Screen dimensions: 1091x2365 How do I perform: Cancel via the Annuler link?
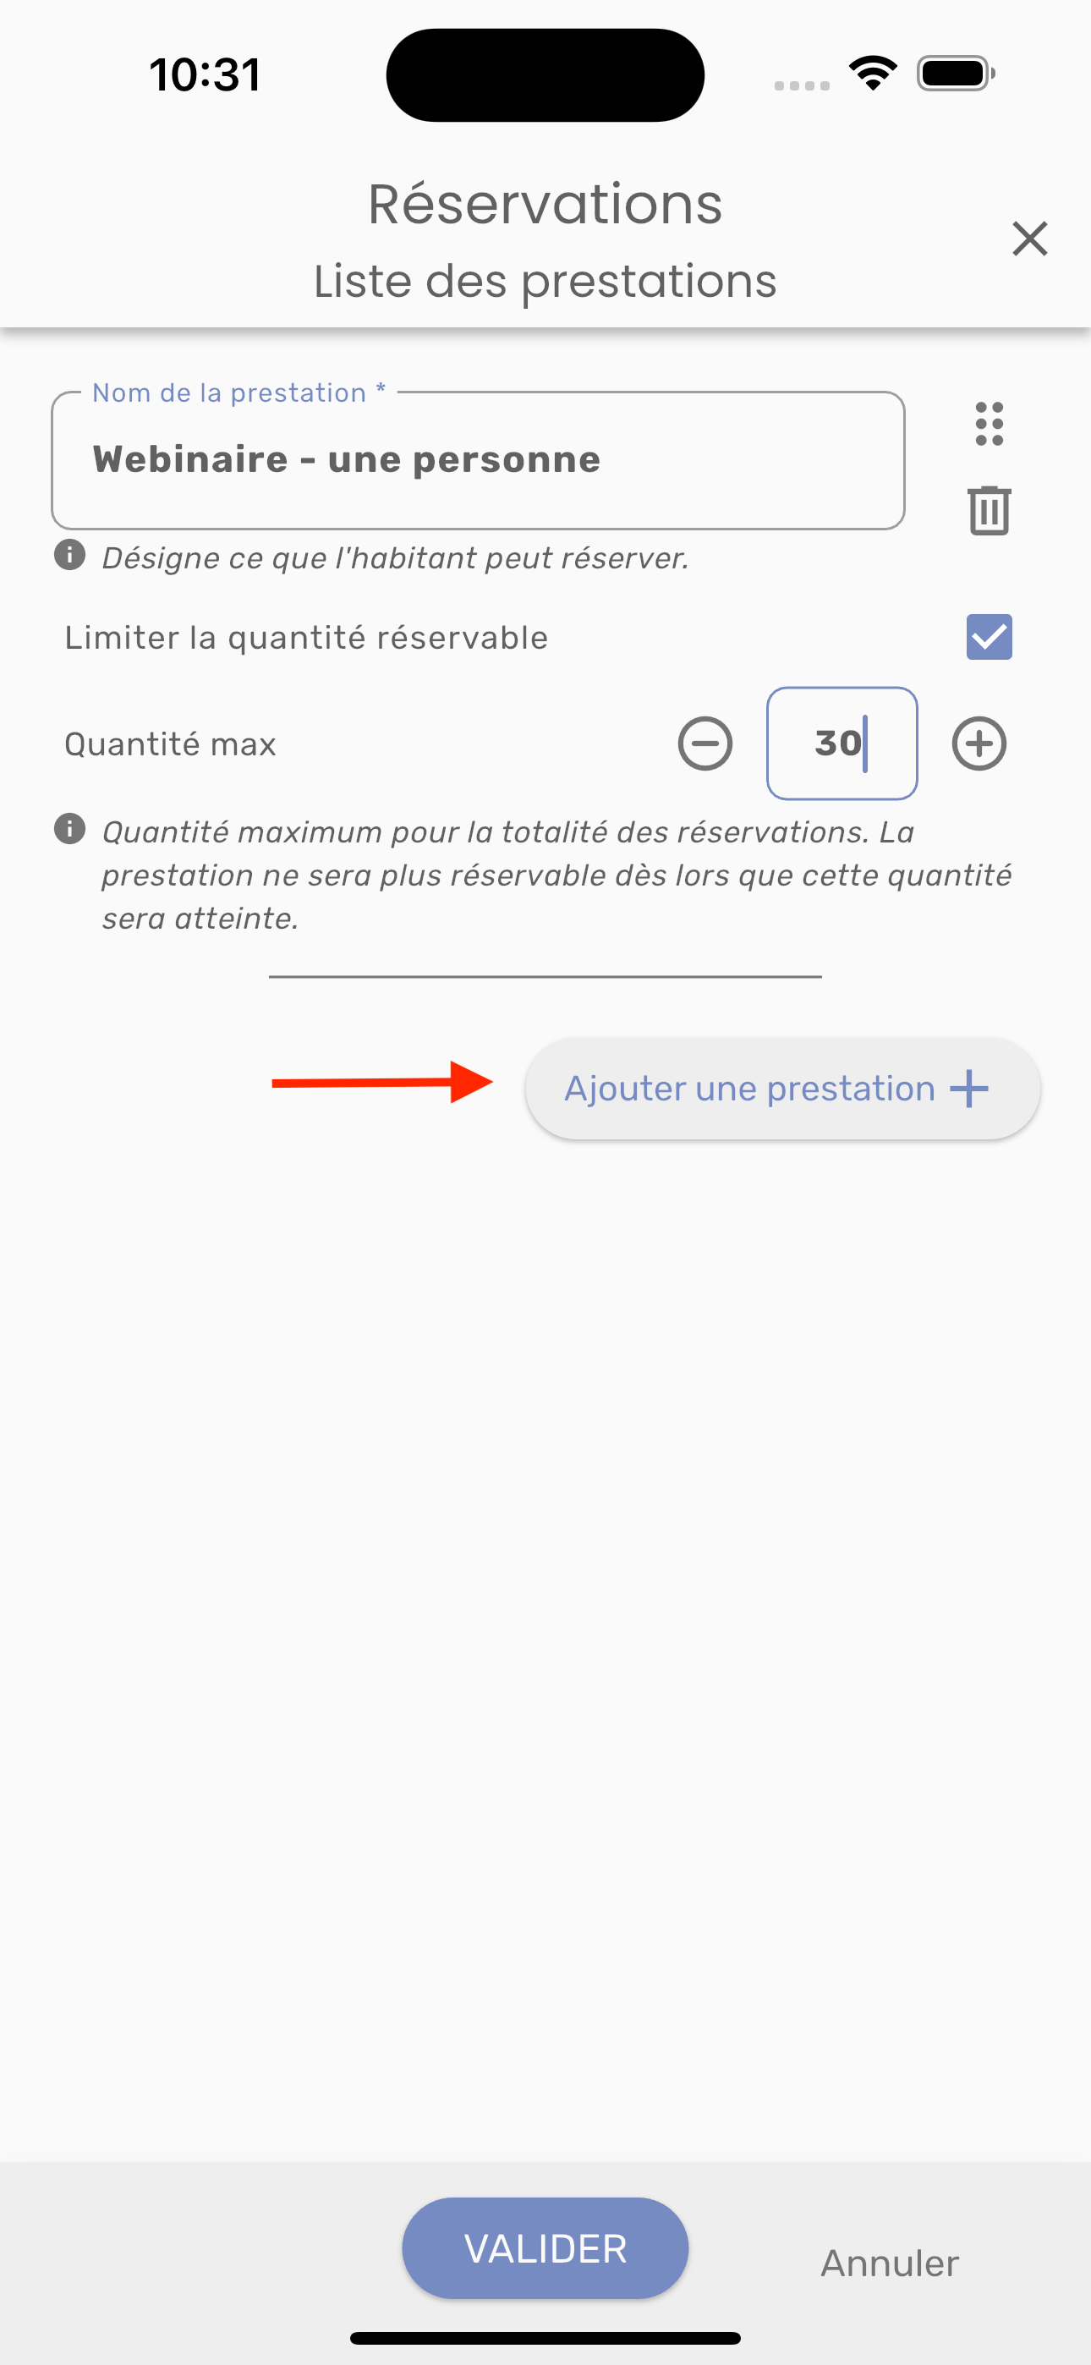[889, 2263]
